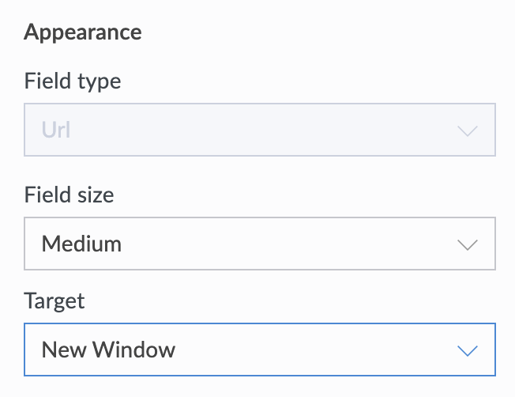Click empty space inside the Field type box
The height and width of the screenshot is (397, 515).
pos(276,129)
